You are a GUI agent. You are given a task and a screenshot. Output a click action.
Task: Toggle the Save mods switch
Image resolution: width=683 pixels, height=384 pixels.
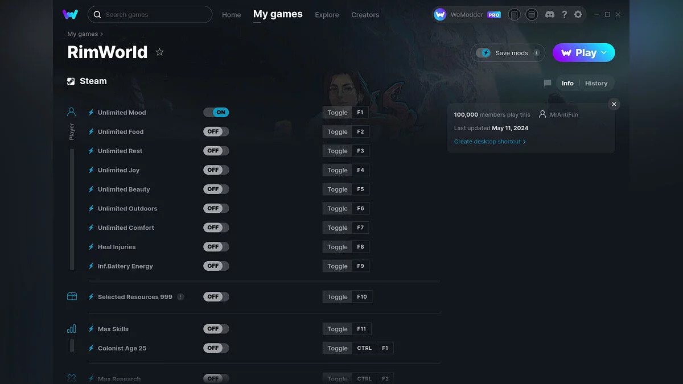pos(484,53)
